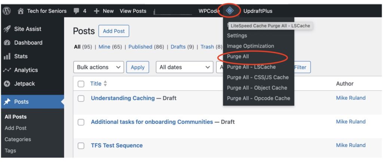Select the TFS Test Sequence checkbox
383x163 pixels.
81,145
